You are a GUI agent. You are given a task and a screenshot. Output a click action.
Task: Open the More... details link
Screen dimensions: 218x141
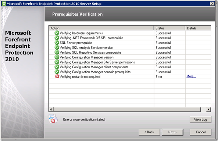pos(191,76)
